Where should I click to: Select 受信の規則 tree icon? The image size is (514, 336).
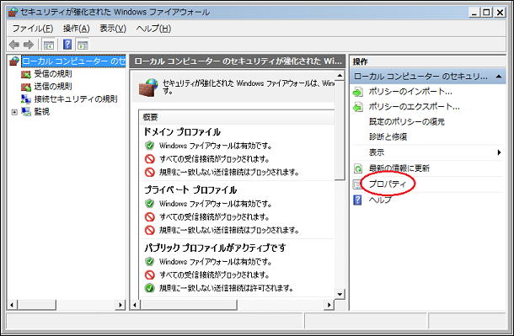(x=26, y=74)
